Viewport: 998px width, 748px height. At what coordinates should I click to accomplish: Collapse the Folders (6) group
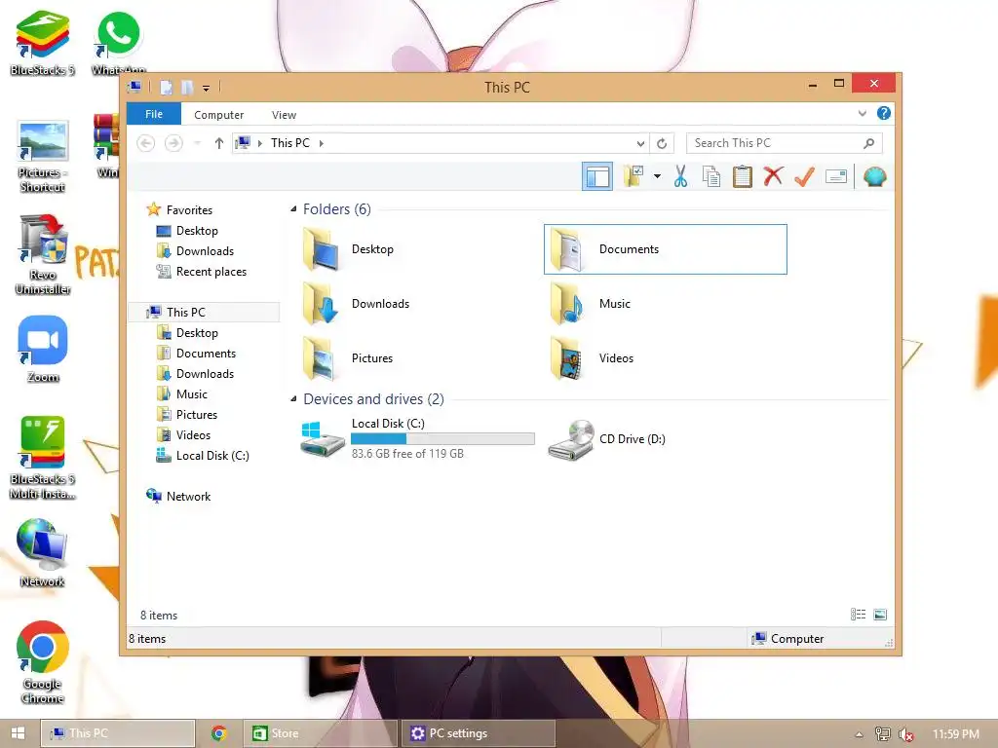tap(293, 208)
